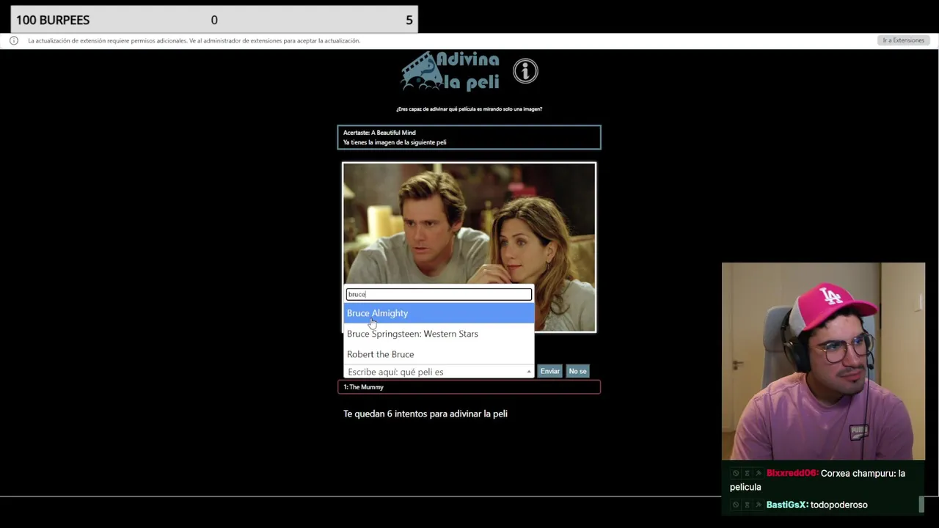Click 'Te quedan 6 intentos' text
This screenshot has height=528, width=939.
pyautogui.click(x=425, y=414)
